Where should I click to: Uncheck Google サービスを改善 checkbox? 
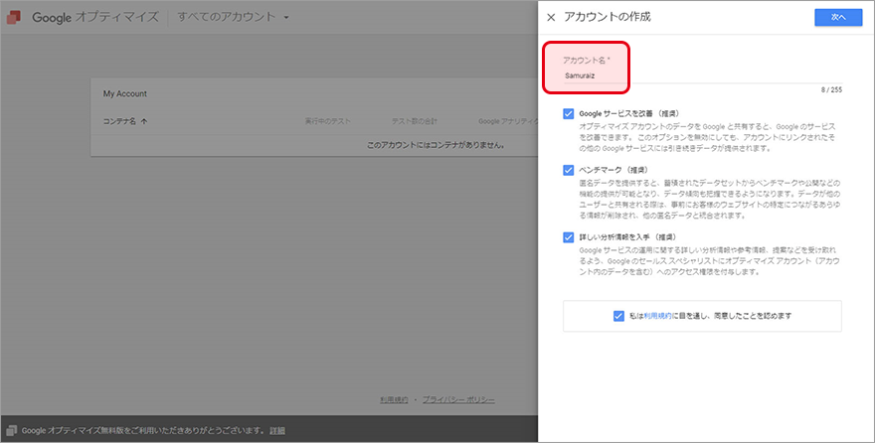click(568, 113)
